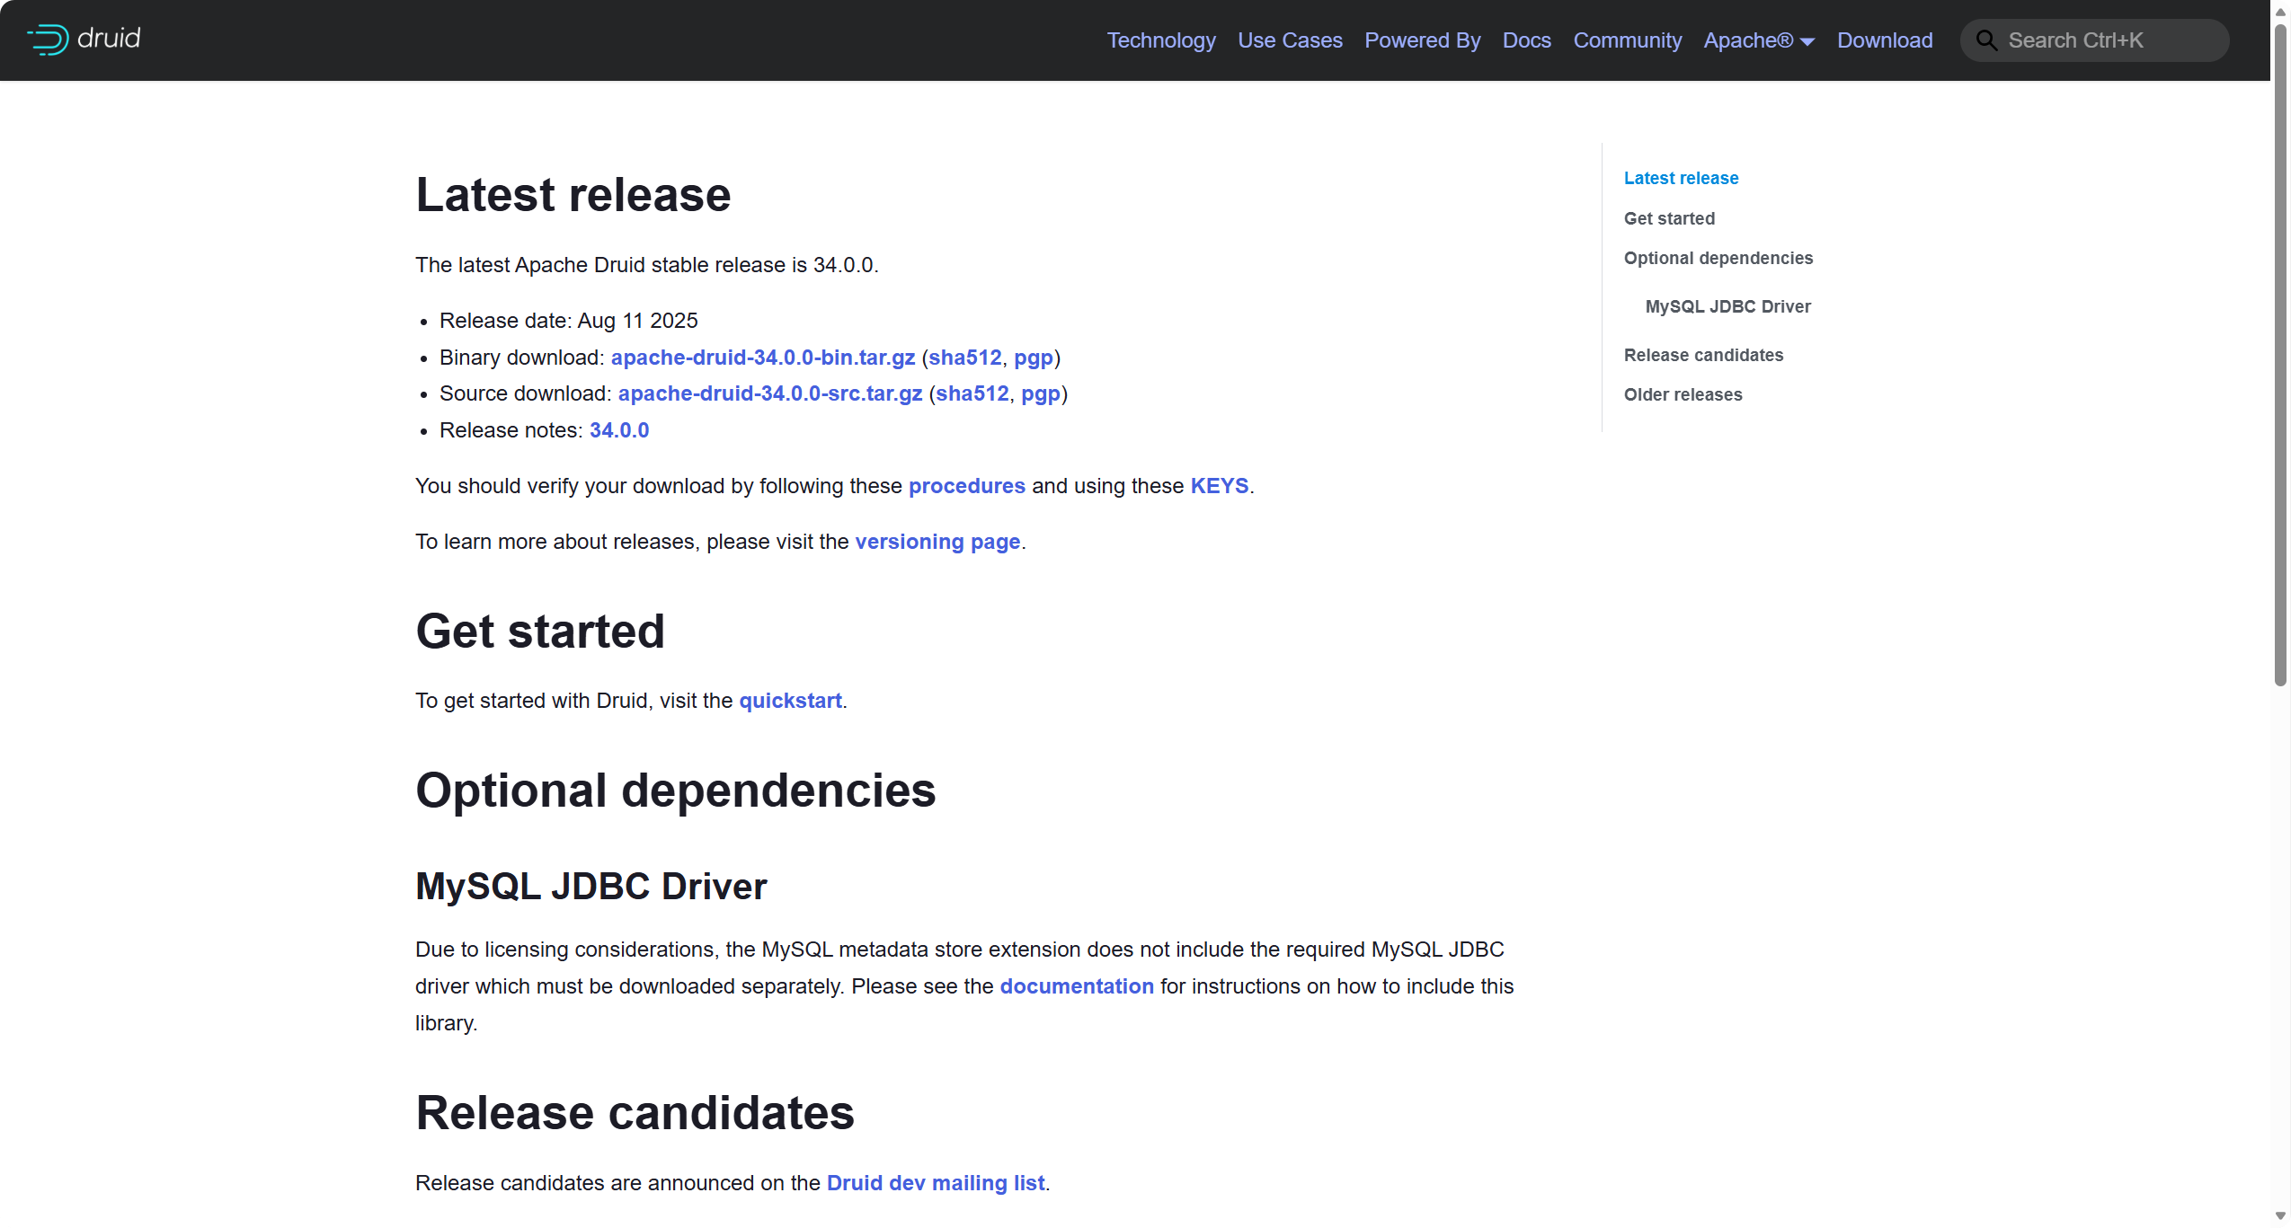Open the Docs nav link

pyautogui.click(x=1526, y=40)
